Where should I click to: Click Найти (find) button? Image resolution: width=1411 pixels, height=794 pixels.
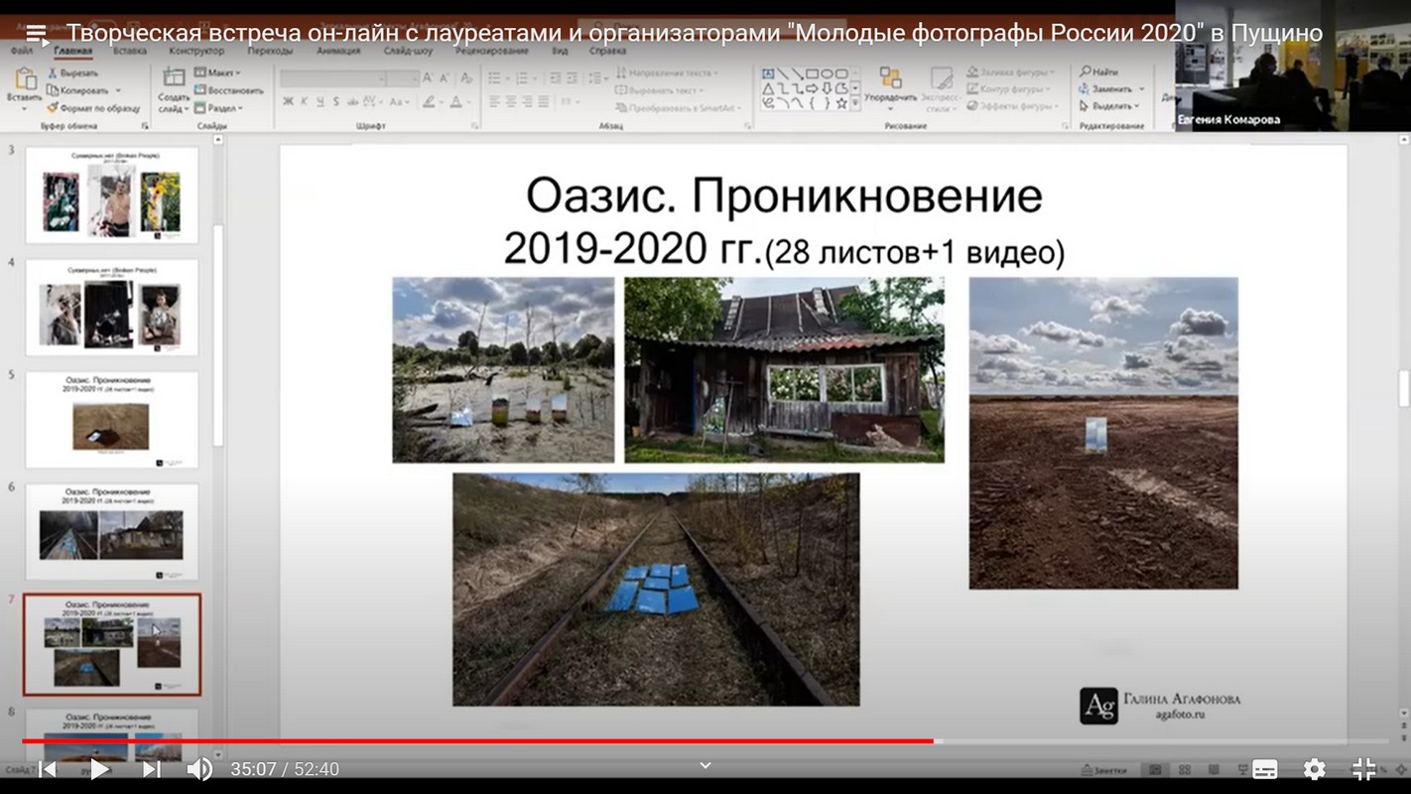point(1098,72)
